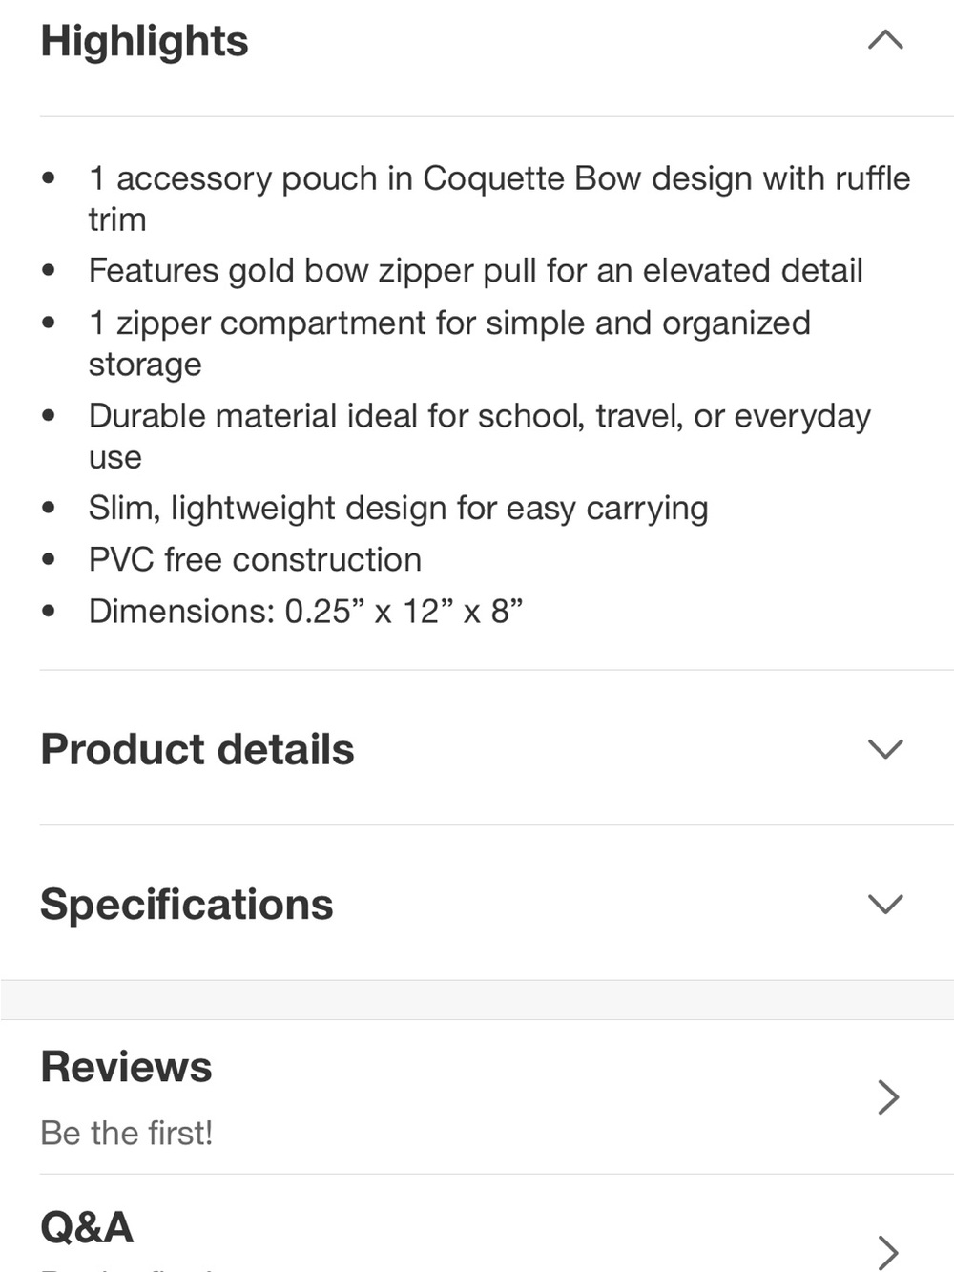Tap the bullet marker beside PVC free construction
Image resolution: width=954 pixels, height=1272 pixels.
[49, 560]
